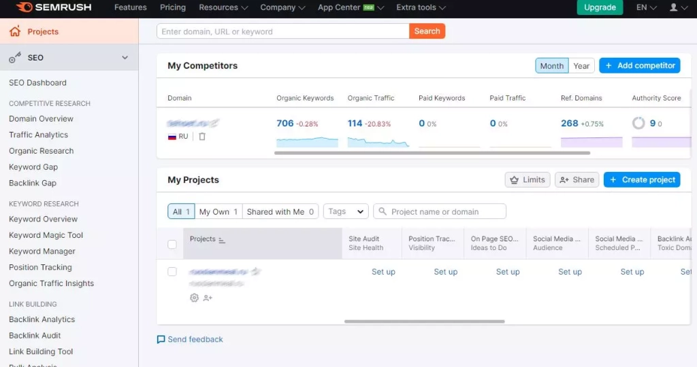Click the competitors table horizontal scrollbar
Screen dimensions: 697x367
coord(432,153)
